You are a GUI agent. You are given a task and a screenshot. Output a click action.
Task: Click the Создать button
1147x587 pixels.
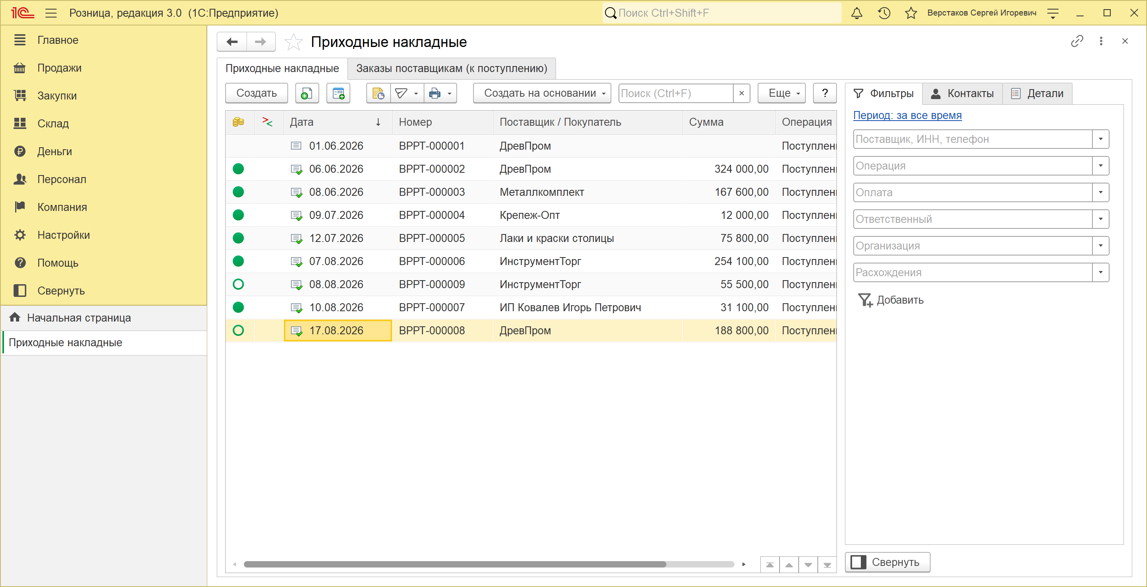257,93
